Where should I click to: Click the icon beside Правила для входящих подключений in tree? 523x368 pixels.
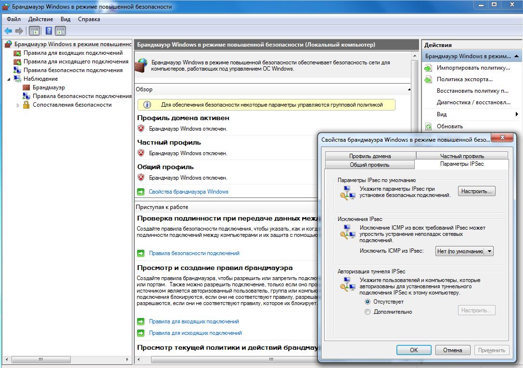click(17, 53)
